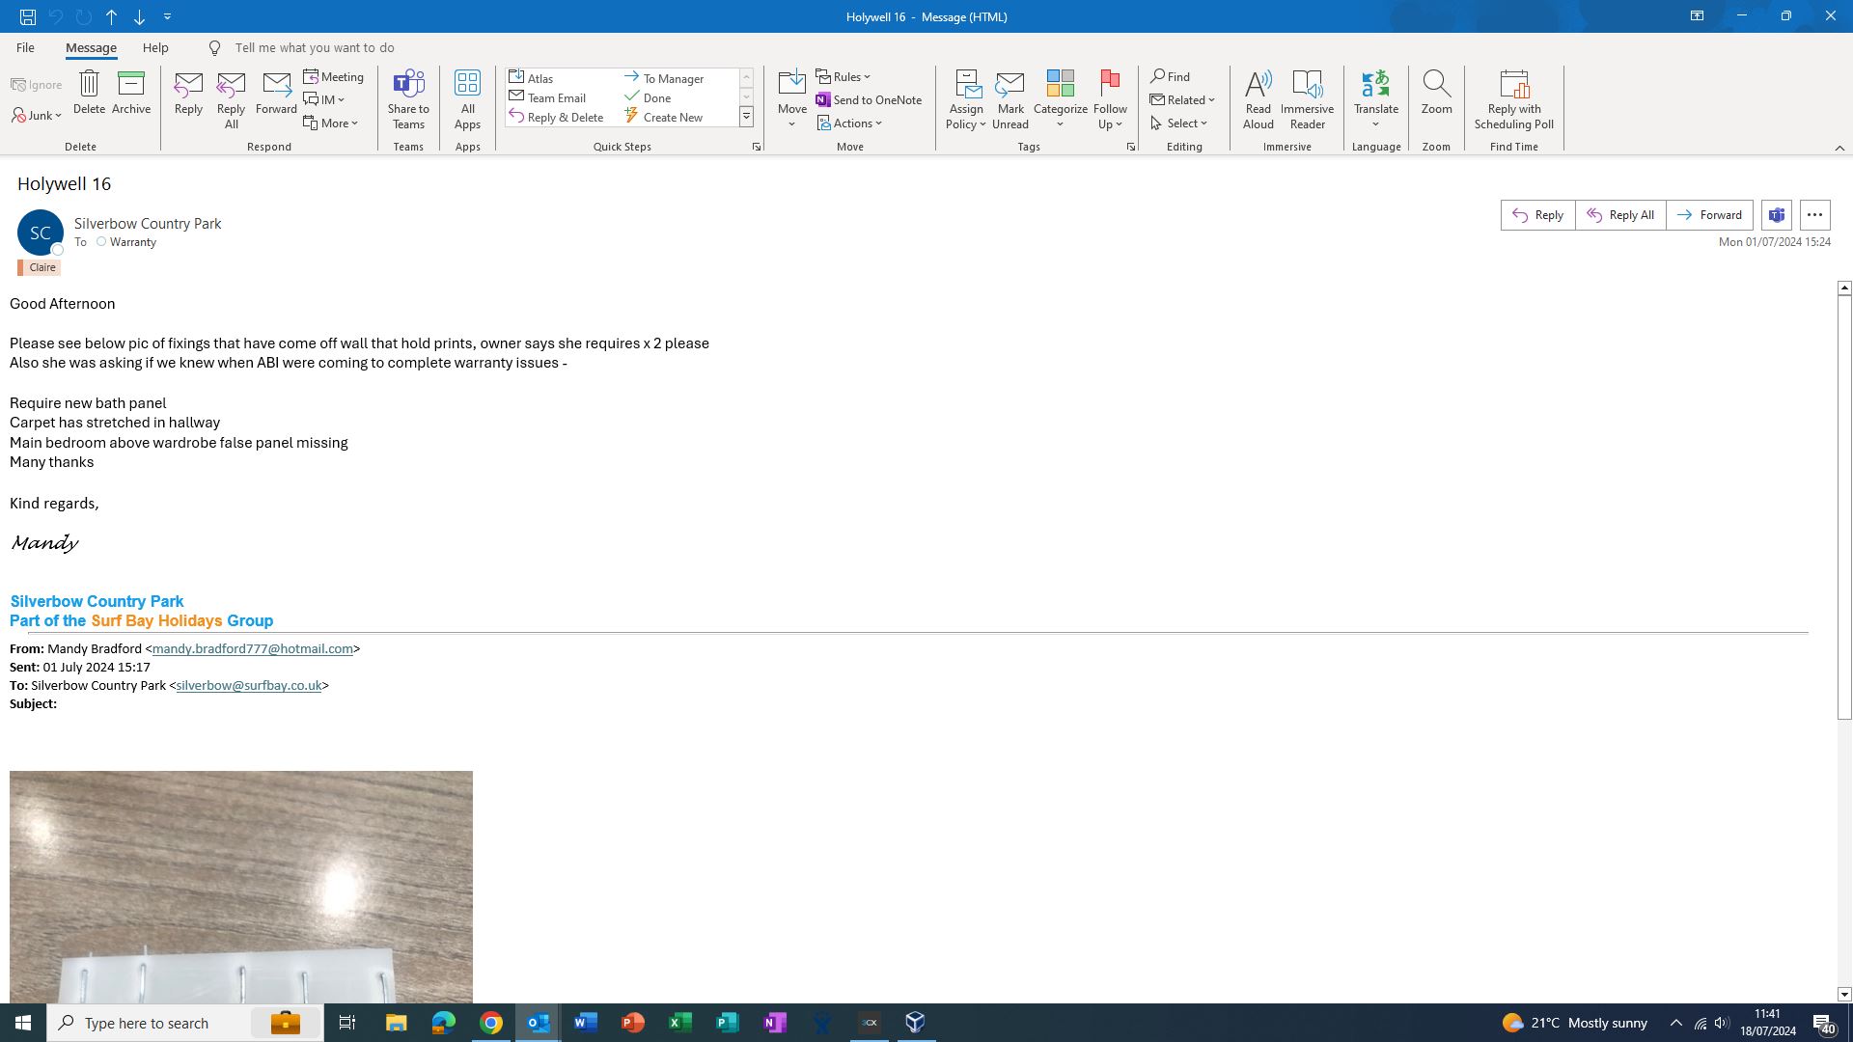The image size is (1853, 1042).
Task: Click the Reply All button in header
Action: [x=1620, y=215]
